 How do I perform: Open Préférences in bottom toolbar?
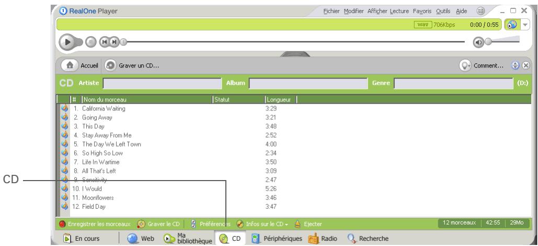210,224
